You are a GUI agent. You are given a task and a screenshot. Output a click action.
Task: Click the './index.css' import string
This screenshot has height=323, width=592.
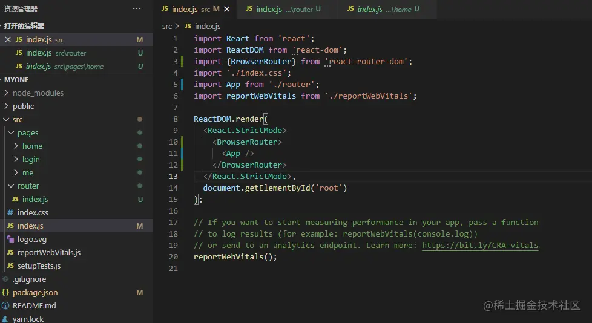[257, 73]
